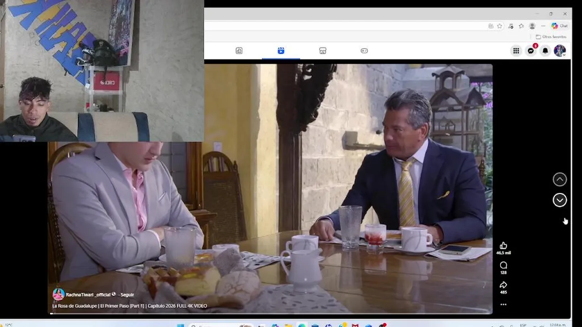582x327 pixels.
Task: Open Edge settings and more ellipsis menu
Action: click(x=543, y=26)
